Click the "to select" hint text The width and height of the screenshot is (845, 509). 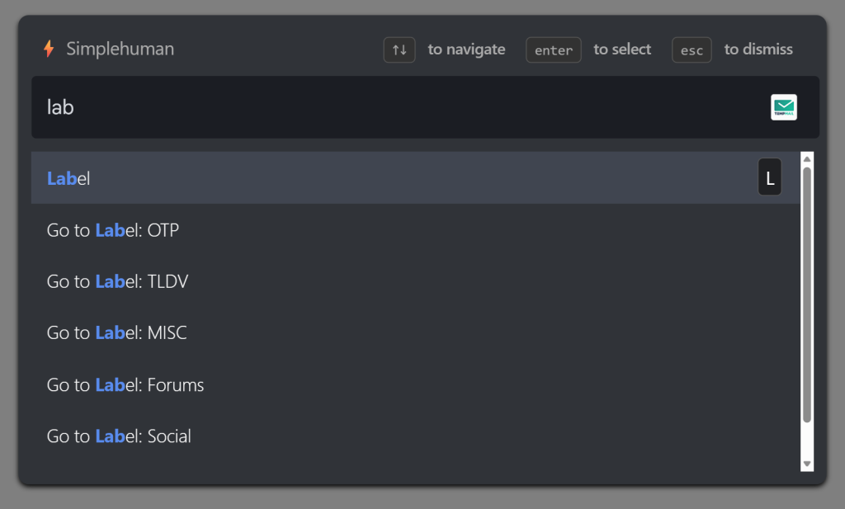tap(622, 49)
